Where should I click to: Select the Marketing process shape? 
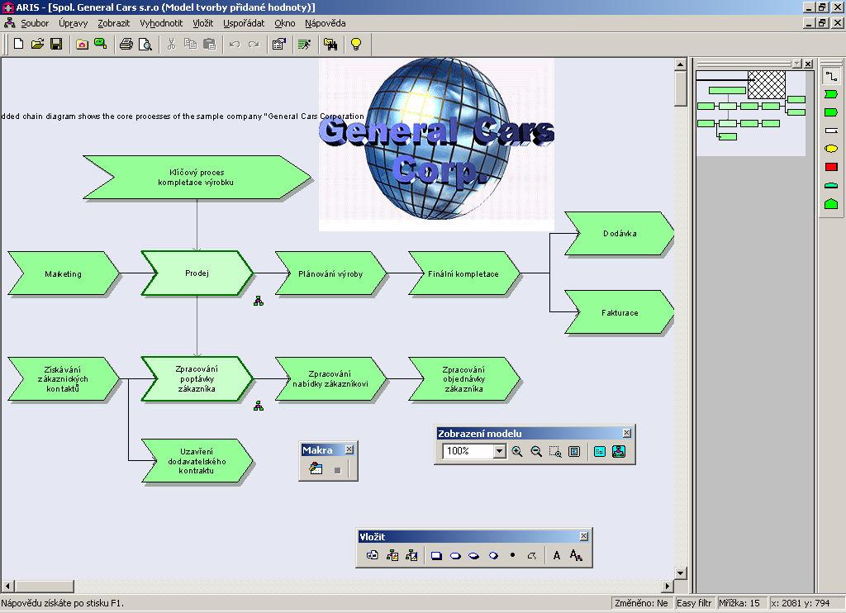(x=64, y=273)
